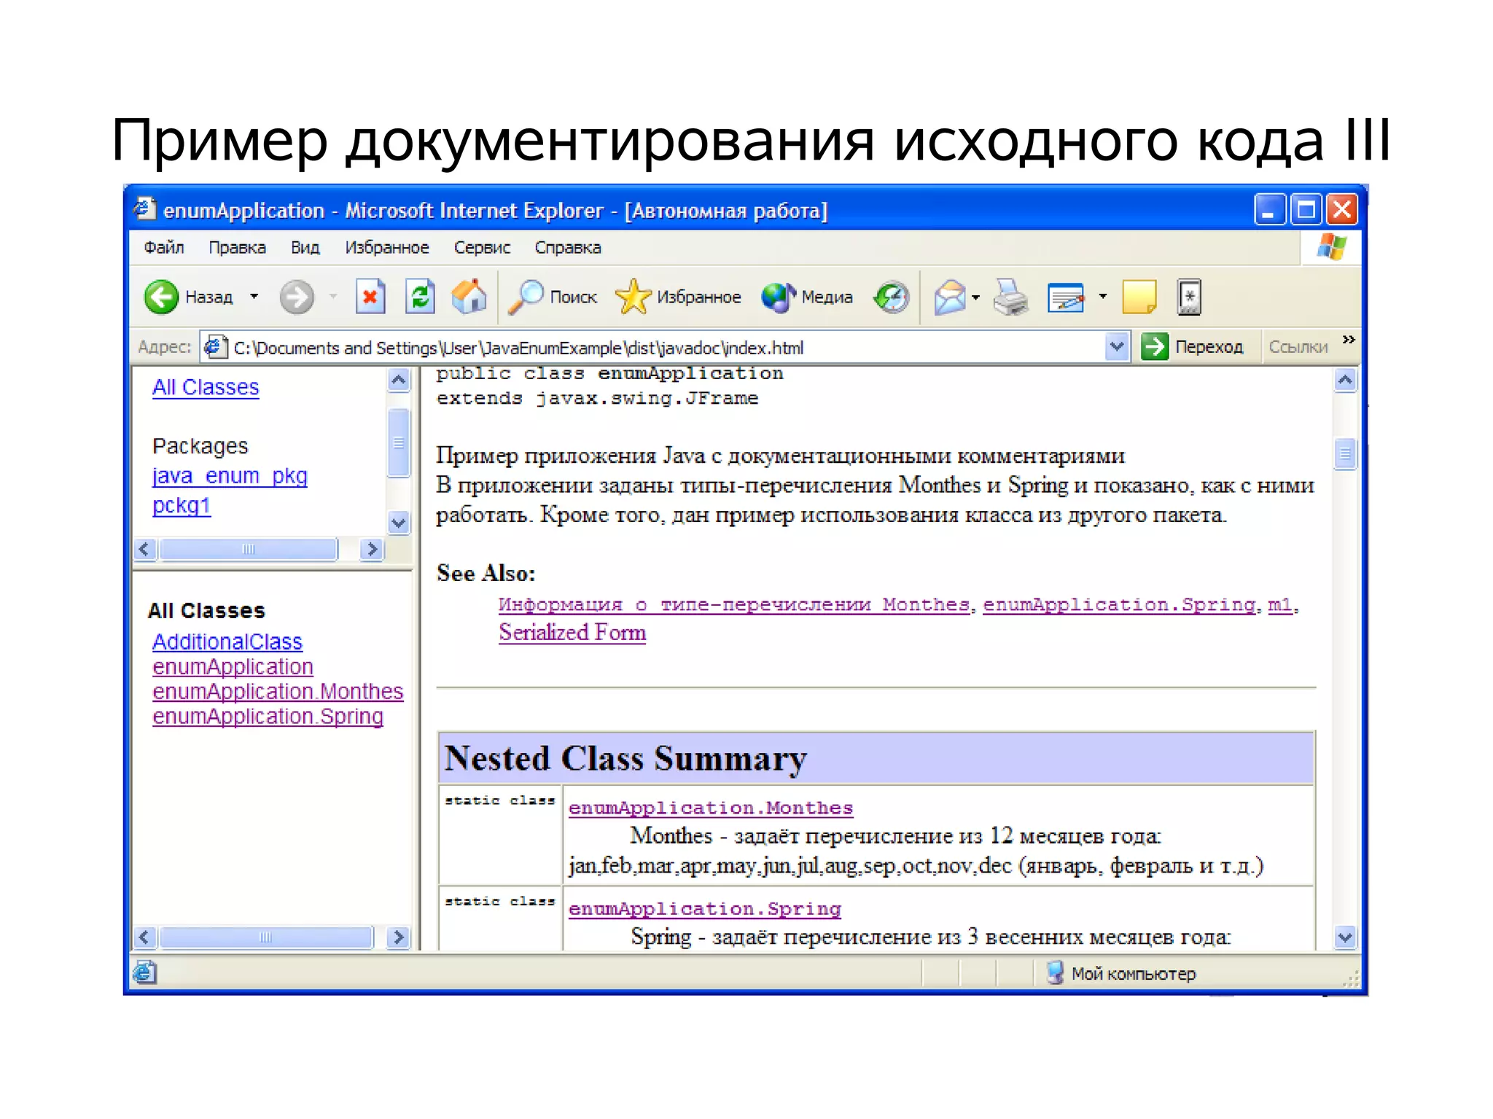Click scroll up arrow in the packages frame
The width and height of the screenshot is (1493, 1119).
(398, 380)
